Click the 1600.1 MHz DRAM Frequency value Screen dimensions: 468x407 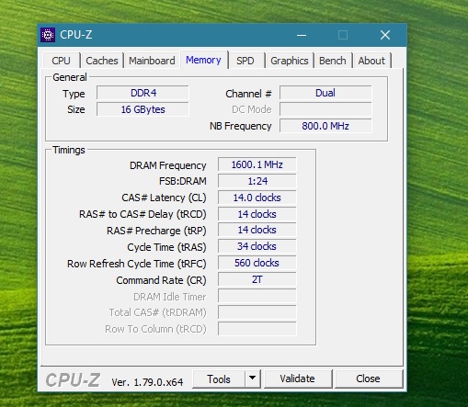[257, 164]
